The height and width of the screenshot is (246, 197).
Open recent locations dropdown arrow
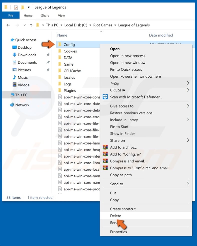coord(24,25)
